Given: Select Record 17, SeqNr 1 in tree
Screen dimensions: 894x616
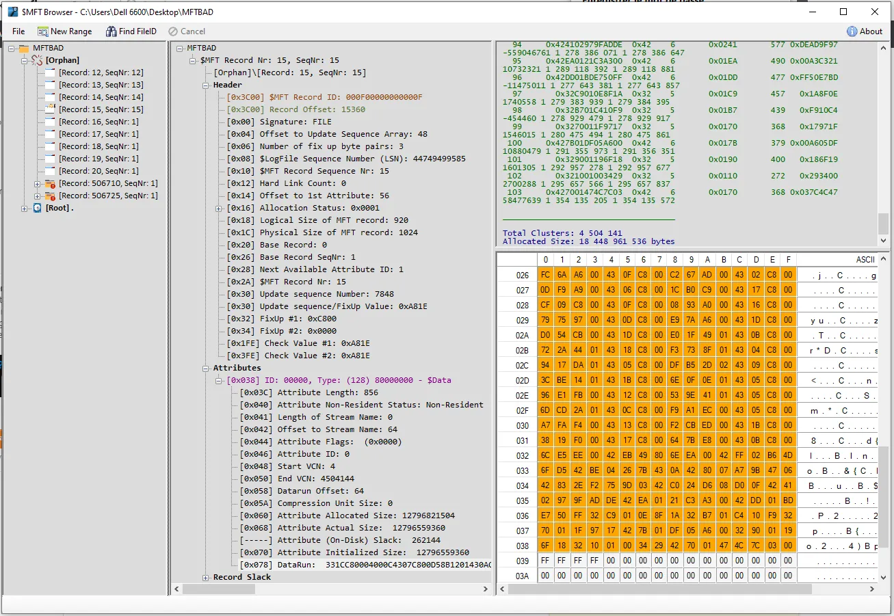Looking at the screenshot, I should click(x=98, y=134).
